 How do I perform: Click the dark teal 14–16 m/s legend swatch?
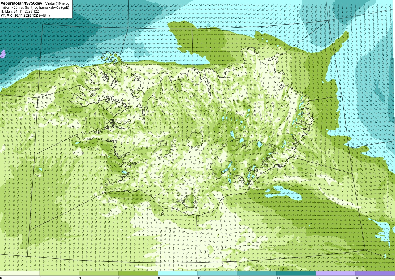[x=296, y=273]
